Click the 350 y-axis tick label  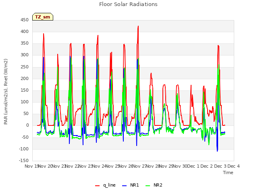pos(25,43)
